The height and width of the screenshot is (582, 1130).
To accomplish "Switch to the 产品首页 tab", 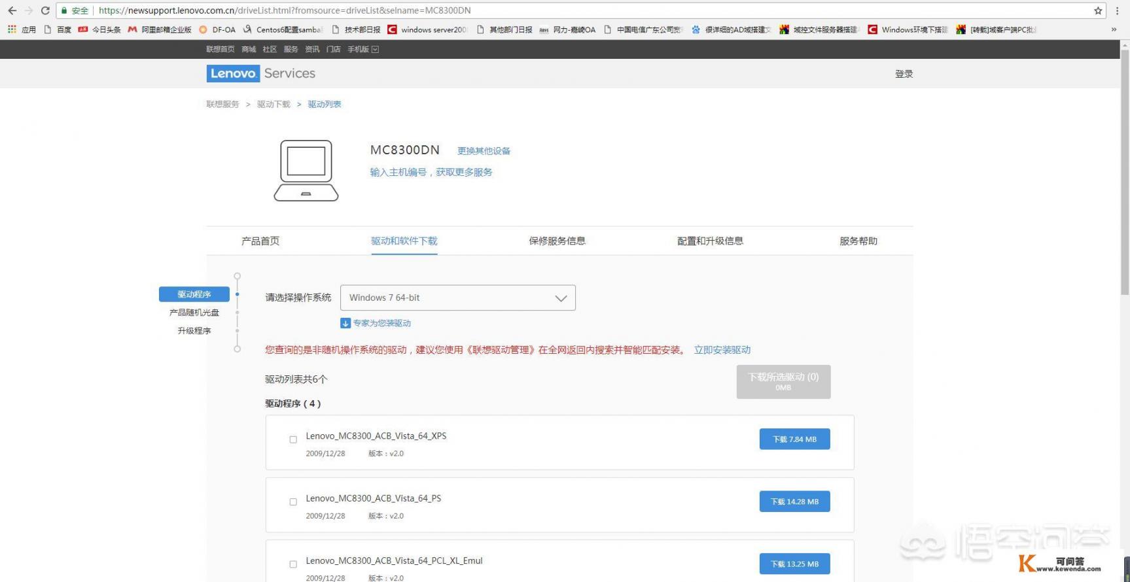I will point(260,241).
